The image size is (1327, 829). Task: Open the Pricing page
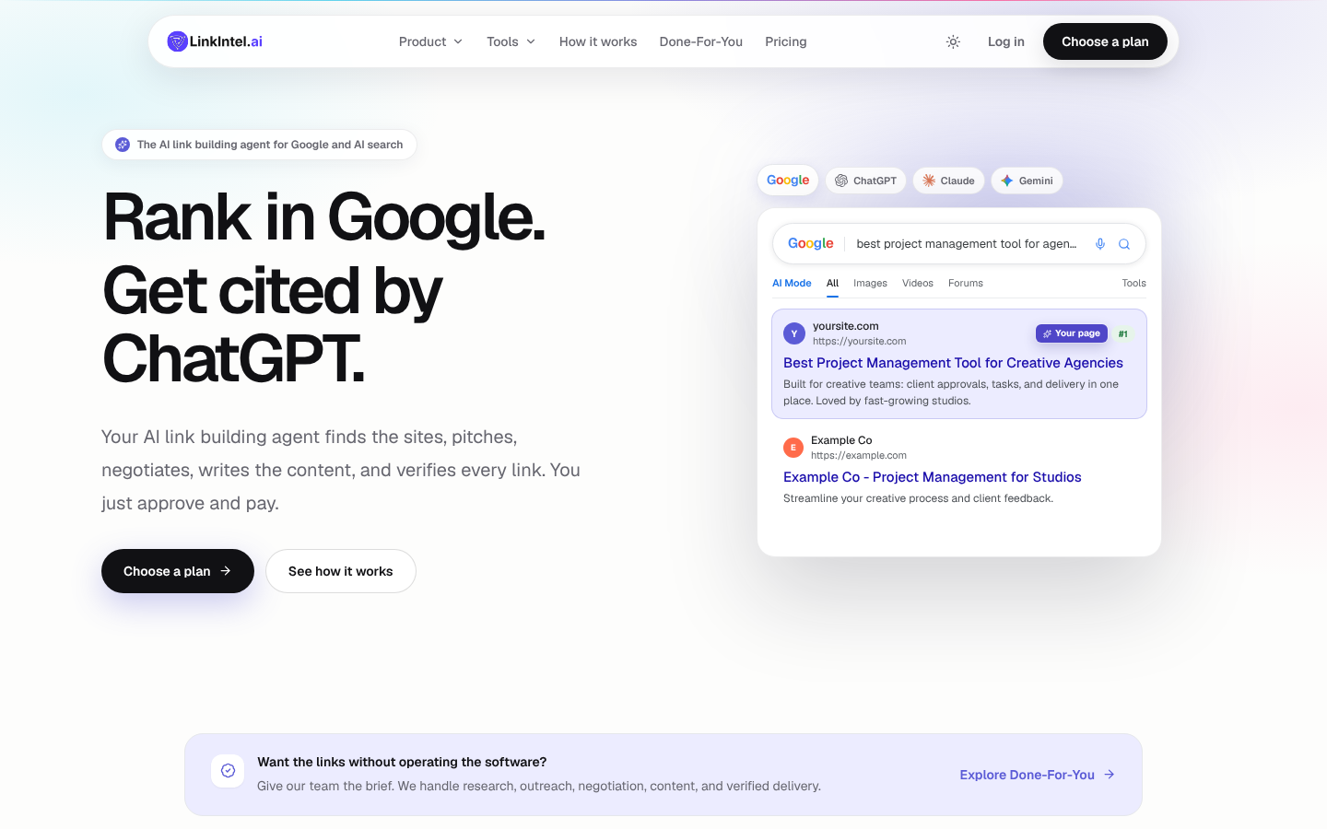click(x=785, y=41)
